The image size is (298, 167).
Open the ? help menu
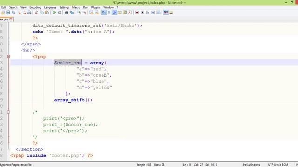click(117, 7)
